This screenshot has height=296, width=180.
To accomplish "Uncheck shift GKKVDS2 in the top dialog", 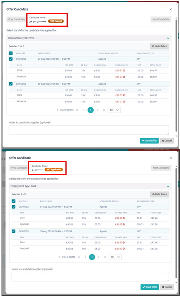I will [11, 59].
